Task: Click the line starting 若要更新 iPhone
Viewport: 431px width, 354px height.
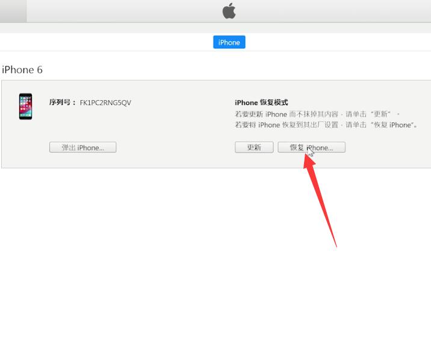Action: (317, 114)
